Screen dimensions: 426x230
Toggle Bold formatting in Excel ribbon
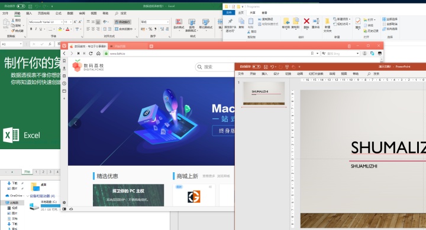[x=31, y=29]
